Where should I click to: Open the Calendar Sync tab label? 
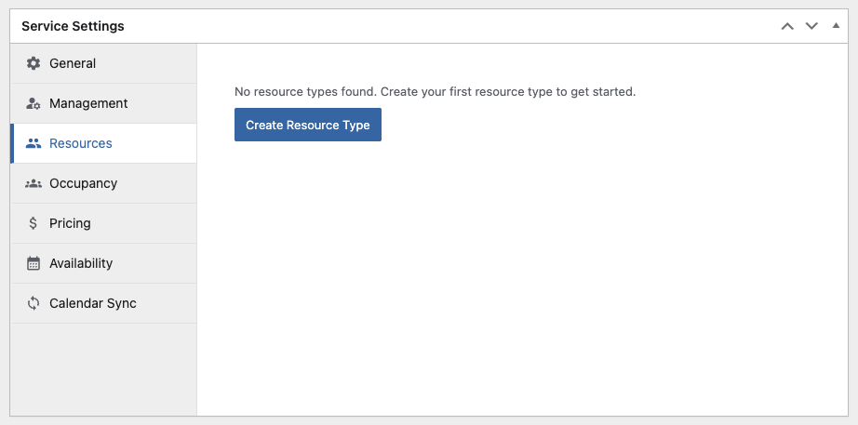pos(93,303)
